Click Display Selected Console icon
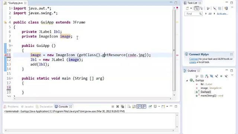The image size is (238, 134). click(155, 106)
